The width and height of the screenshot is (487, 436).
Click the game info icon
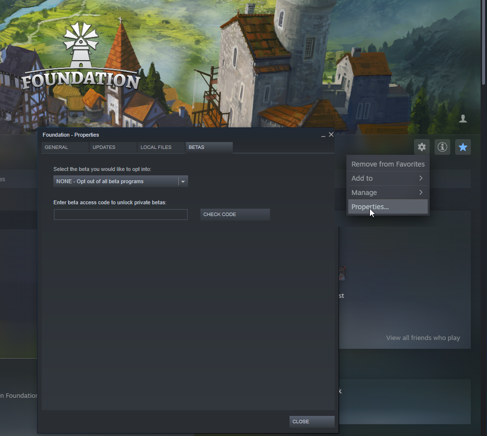click(x=442, y=147)
